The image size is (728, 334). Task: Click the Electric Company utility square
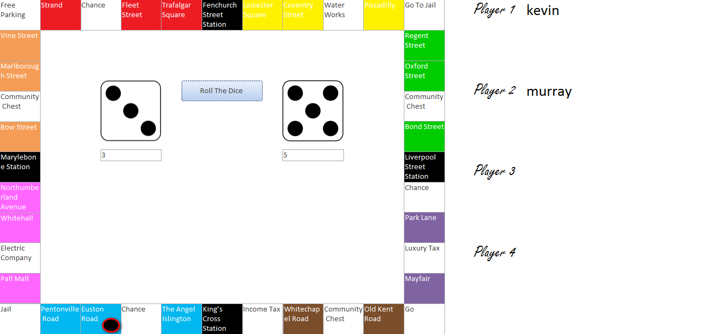click(20, 258)
